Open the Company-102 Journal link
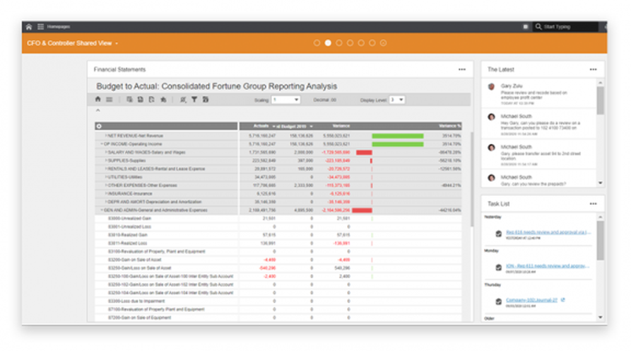Image resolution: width=631 pixels, height=351 pixels. point(531,300)
